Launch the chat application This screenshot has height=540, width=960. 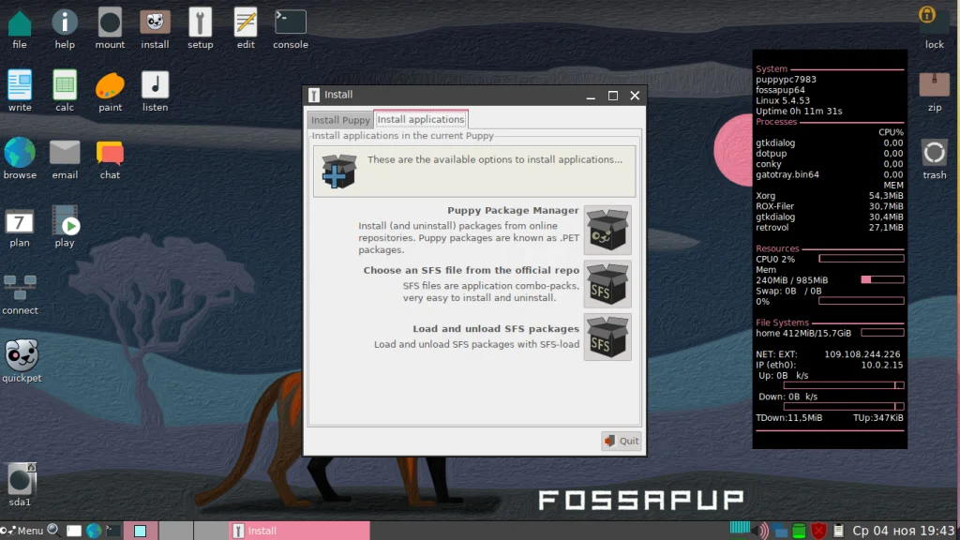pos(110,151)
